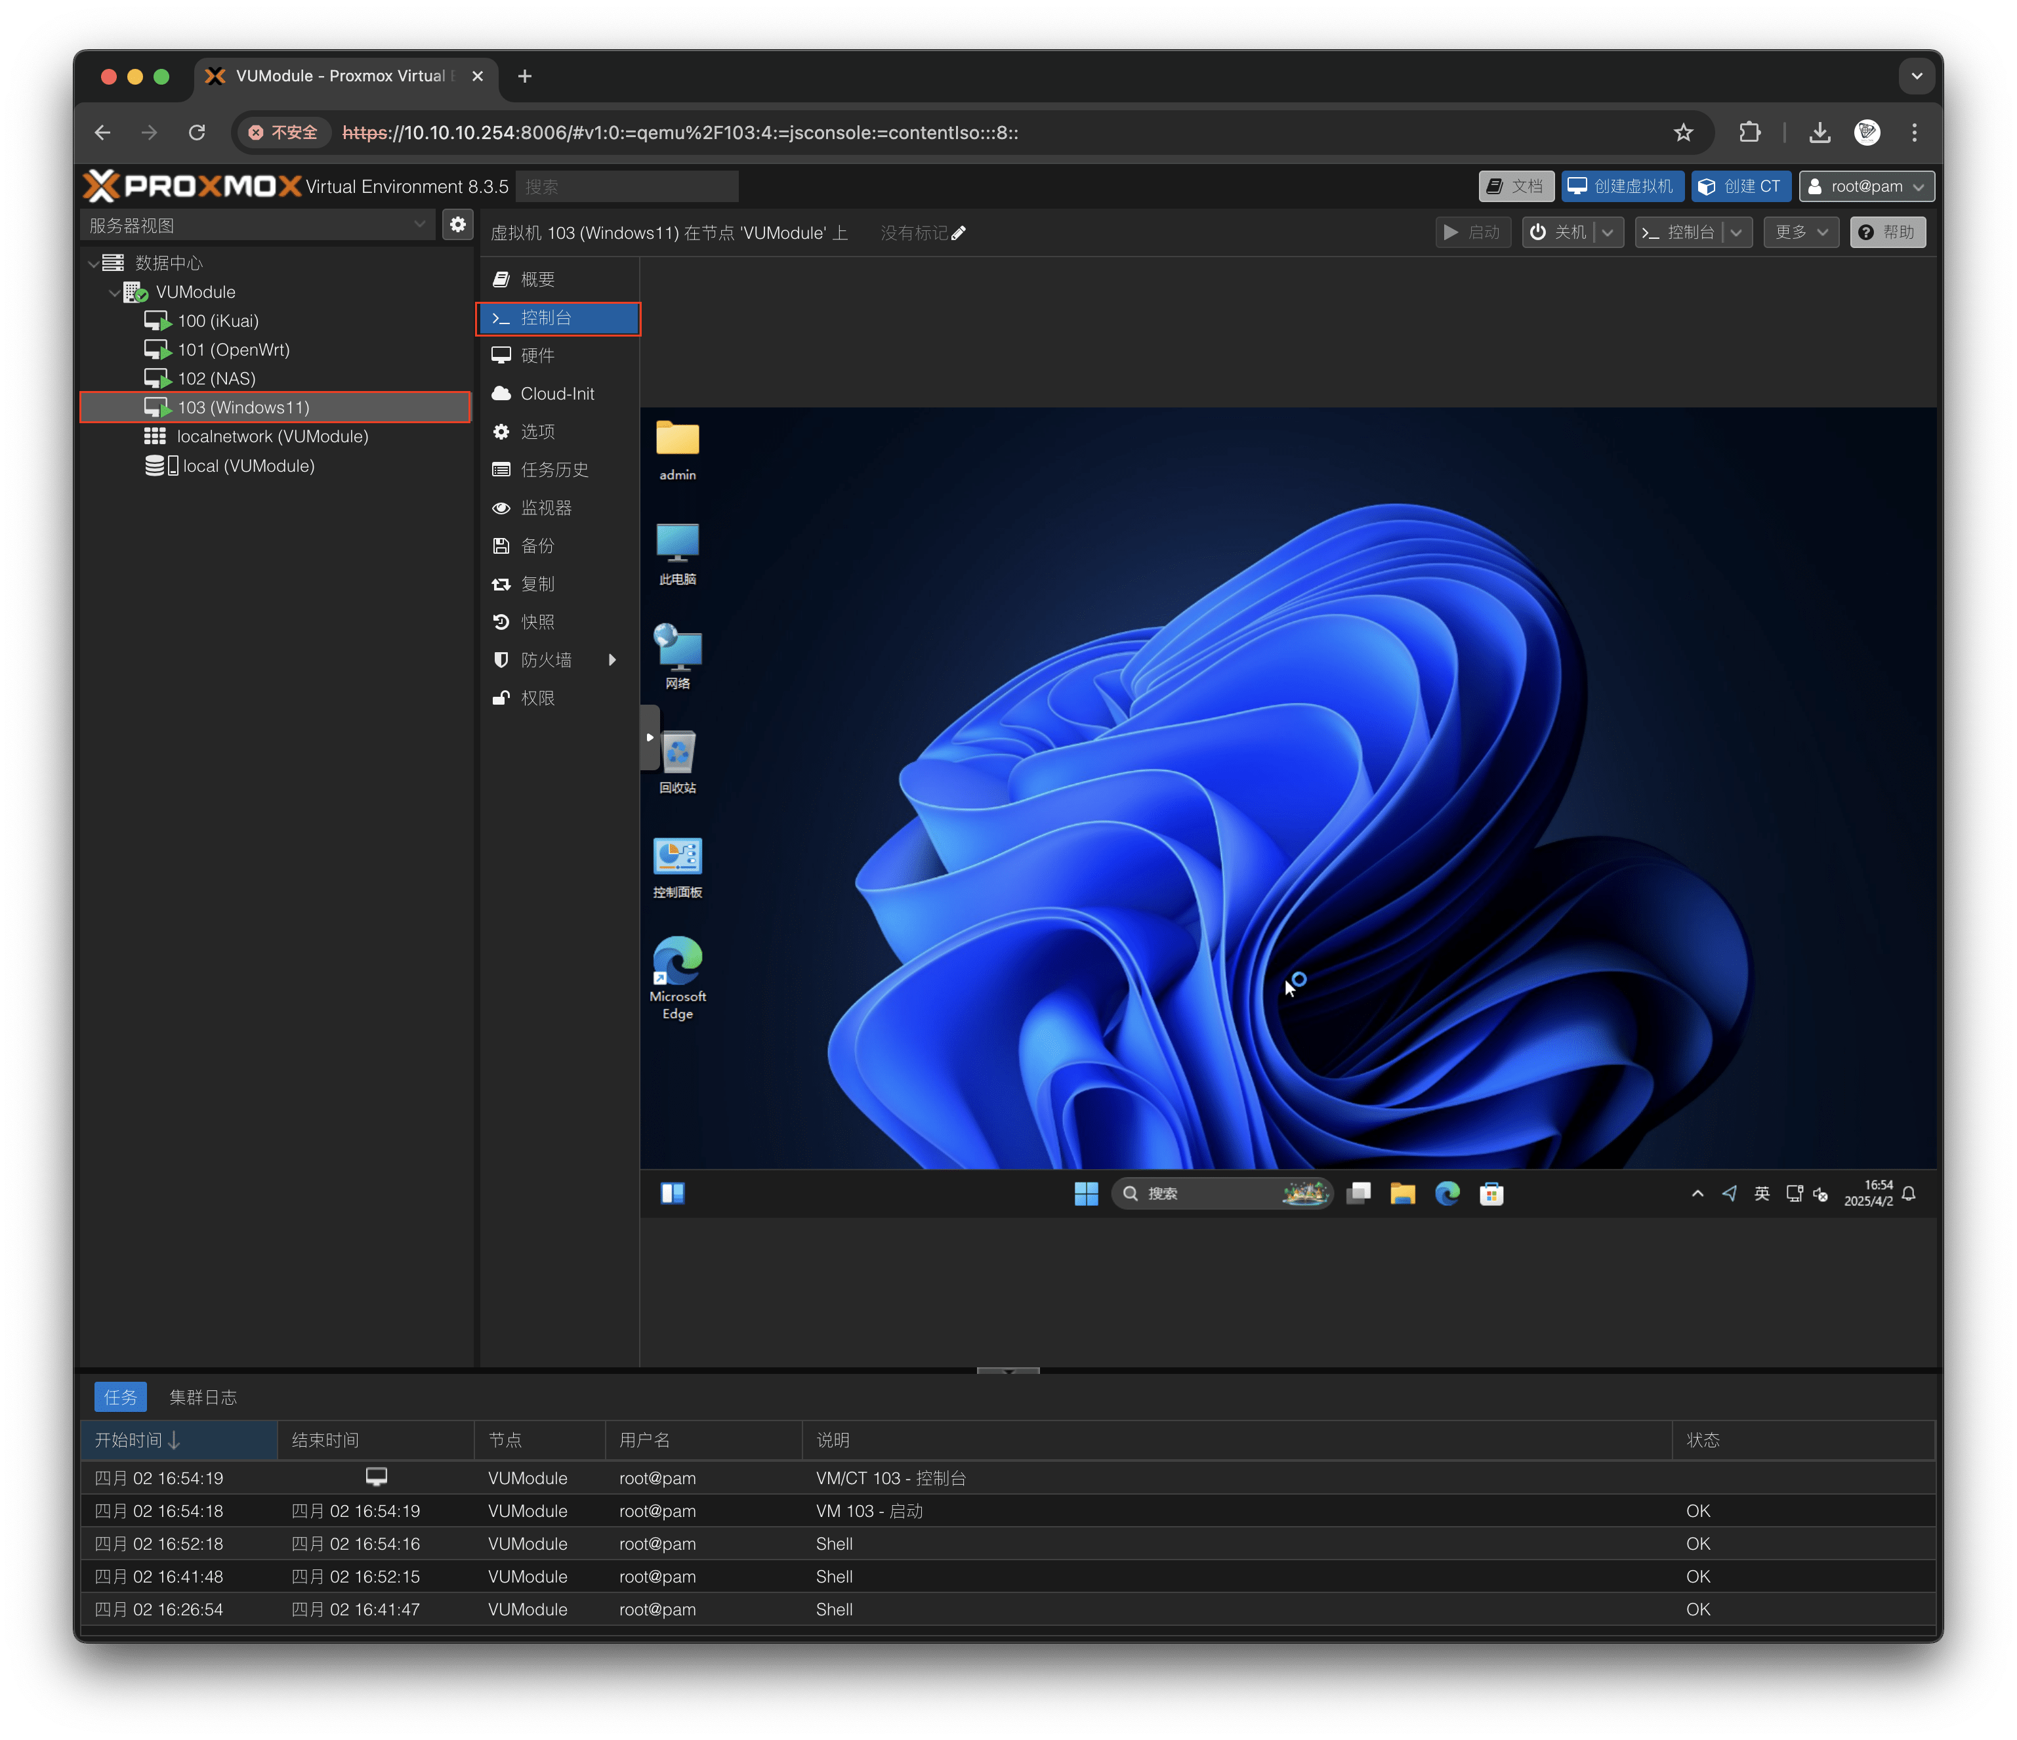Switch to the cluster log tab

click(x=203, y=1398)
